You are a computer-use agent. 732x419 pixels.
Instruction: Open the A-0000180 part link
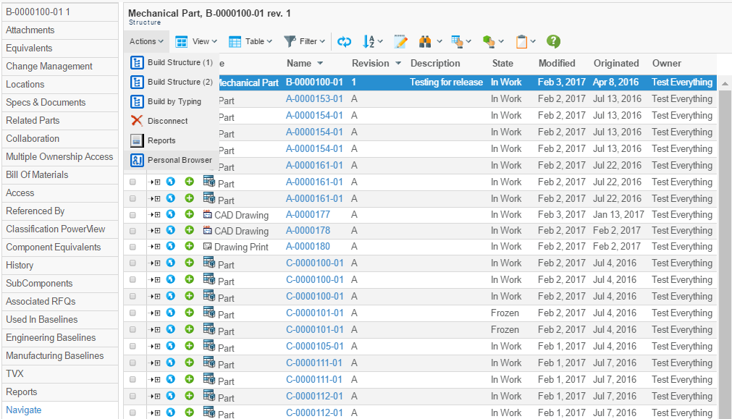(308, 247)
